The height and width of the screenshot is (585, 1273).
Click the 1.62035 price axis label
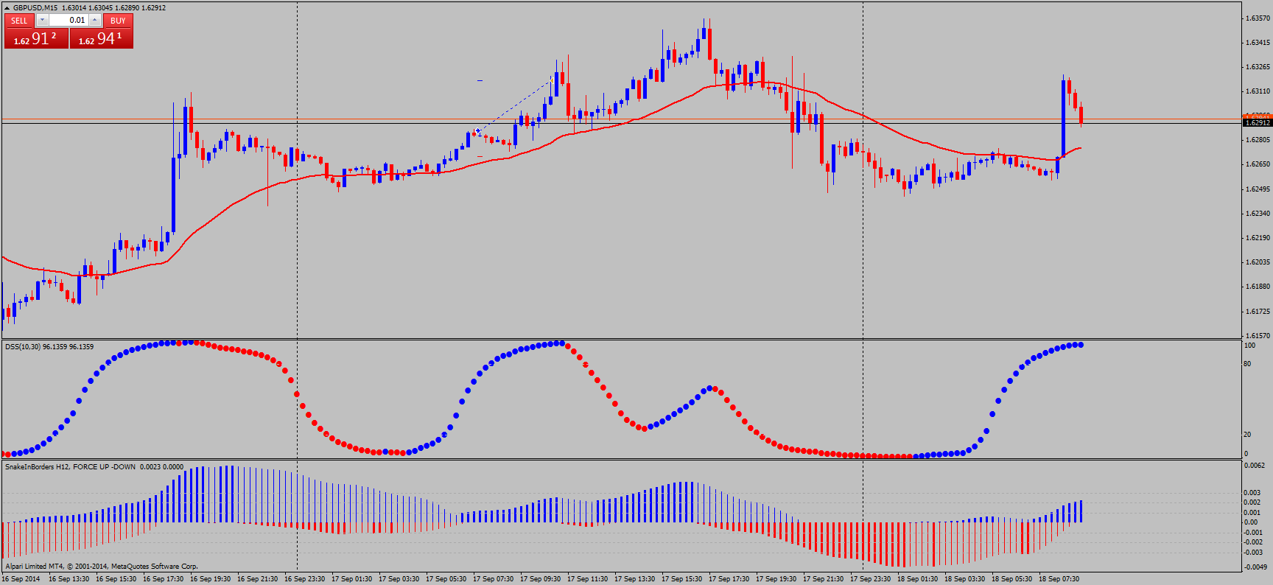tap(1258, 262)
